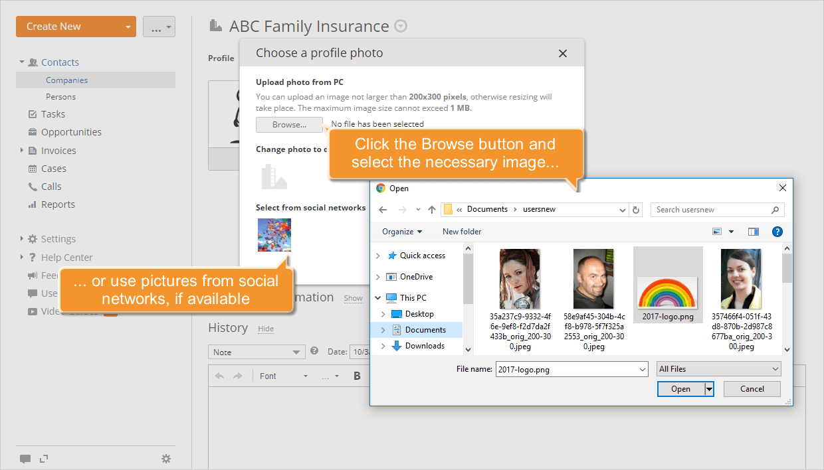Close the Choose a profile photo dialog
The image size is (824, 470).
pos(562,54)
